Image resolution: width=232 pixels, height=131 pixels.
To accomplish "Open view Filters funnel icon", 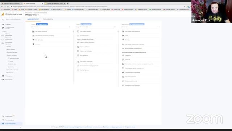I will coord(123,40).
